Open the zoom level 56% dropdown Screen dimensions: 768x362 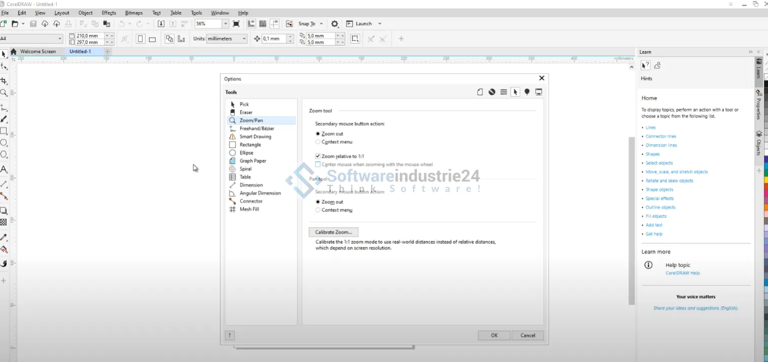point(225,24)
